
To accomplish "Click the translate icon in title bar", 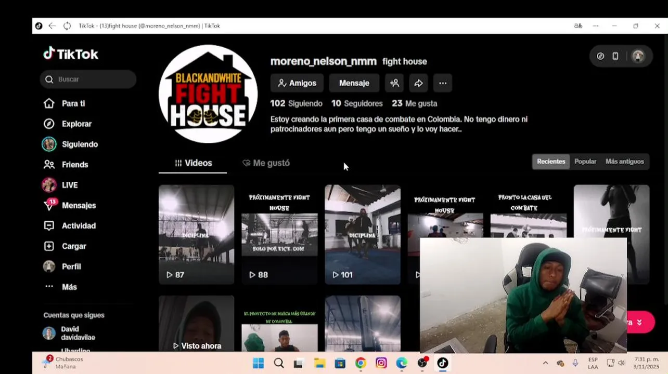I will coord(578,26).
